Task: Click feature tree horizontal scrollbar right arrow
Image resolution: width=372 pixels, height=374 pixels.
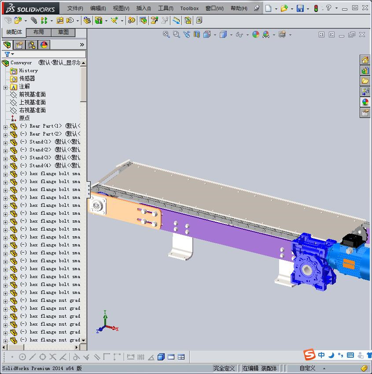Action: pos(76,347)
